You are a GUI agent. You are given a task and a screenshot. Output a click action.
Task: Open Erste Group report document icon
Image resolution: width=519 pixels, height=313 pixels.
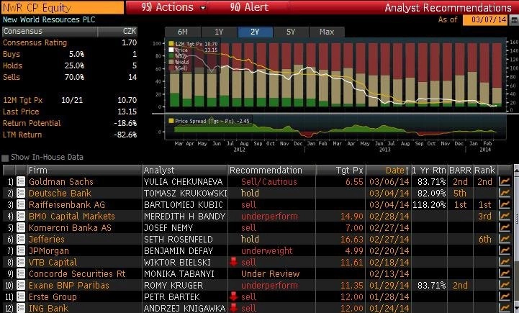(x=21, y=296)
